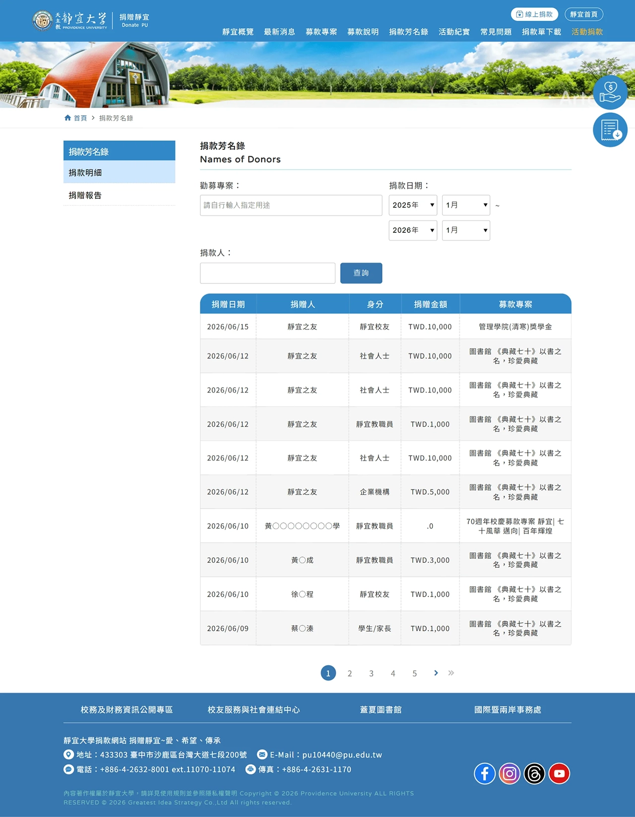Open the Instagram icon in footer
This screenshot has width=635, height=817.
point(509,773)
